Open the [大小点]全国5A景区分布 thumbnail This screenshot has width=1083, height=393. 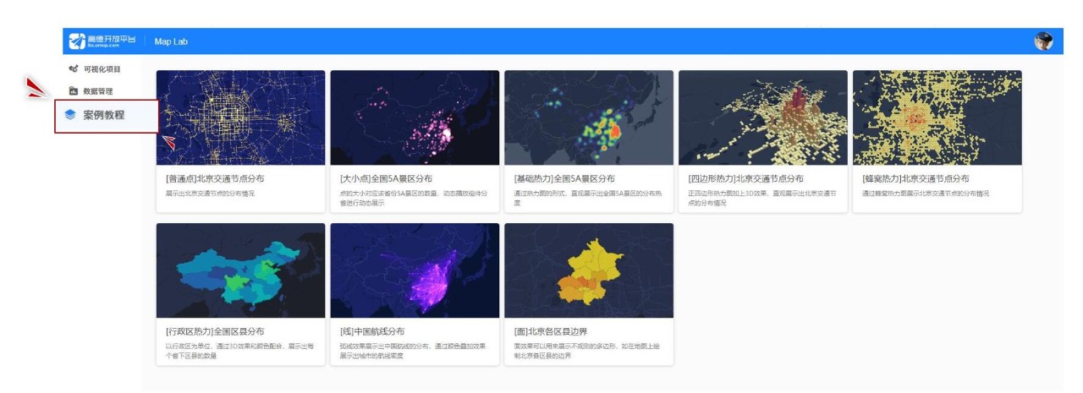415,117
